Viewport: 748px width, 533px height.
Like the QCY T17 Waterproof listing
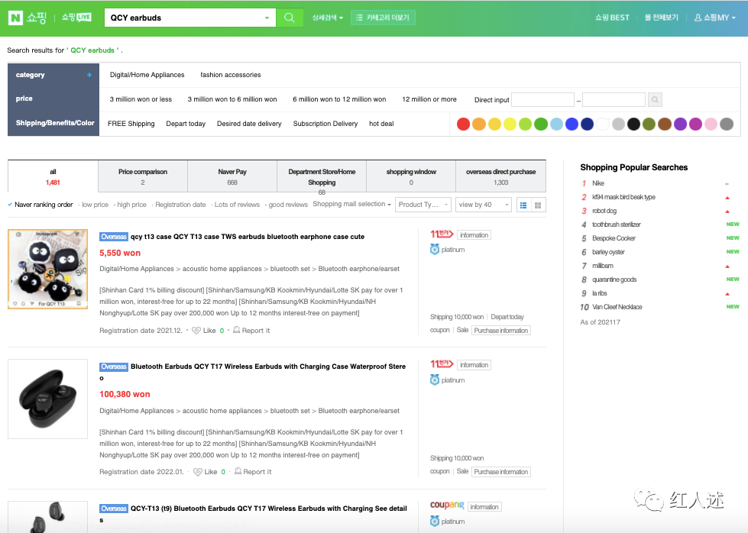point(205,472)
